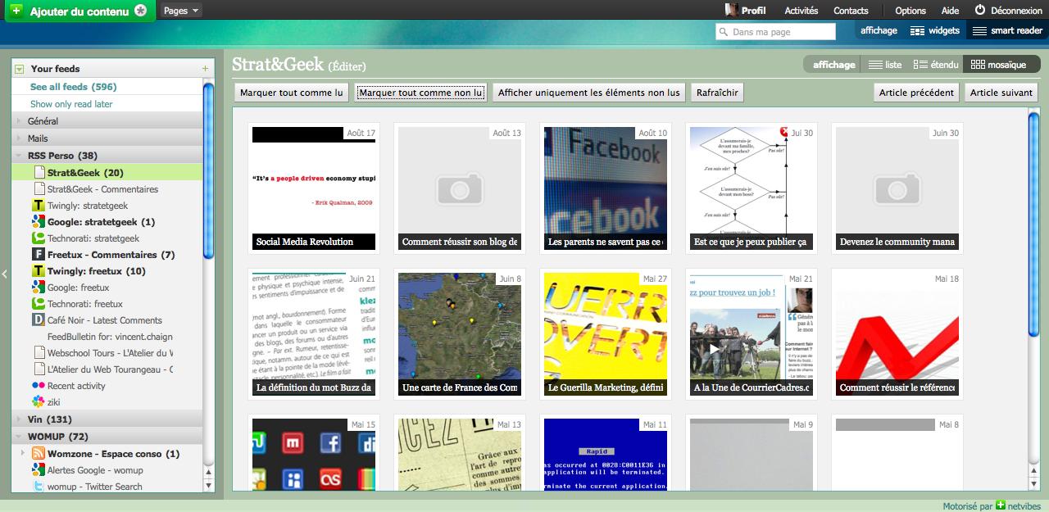The width and height of the screenshot is (1049, 512).
Task: Click the Freetux - Commentaires feed icon
Action: [38, 255]
